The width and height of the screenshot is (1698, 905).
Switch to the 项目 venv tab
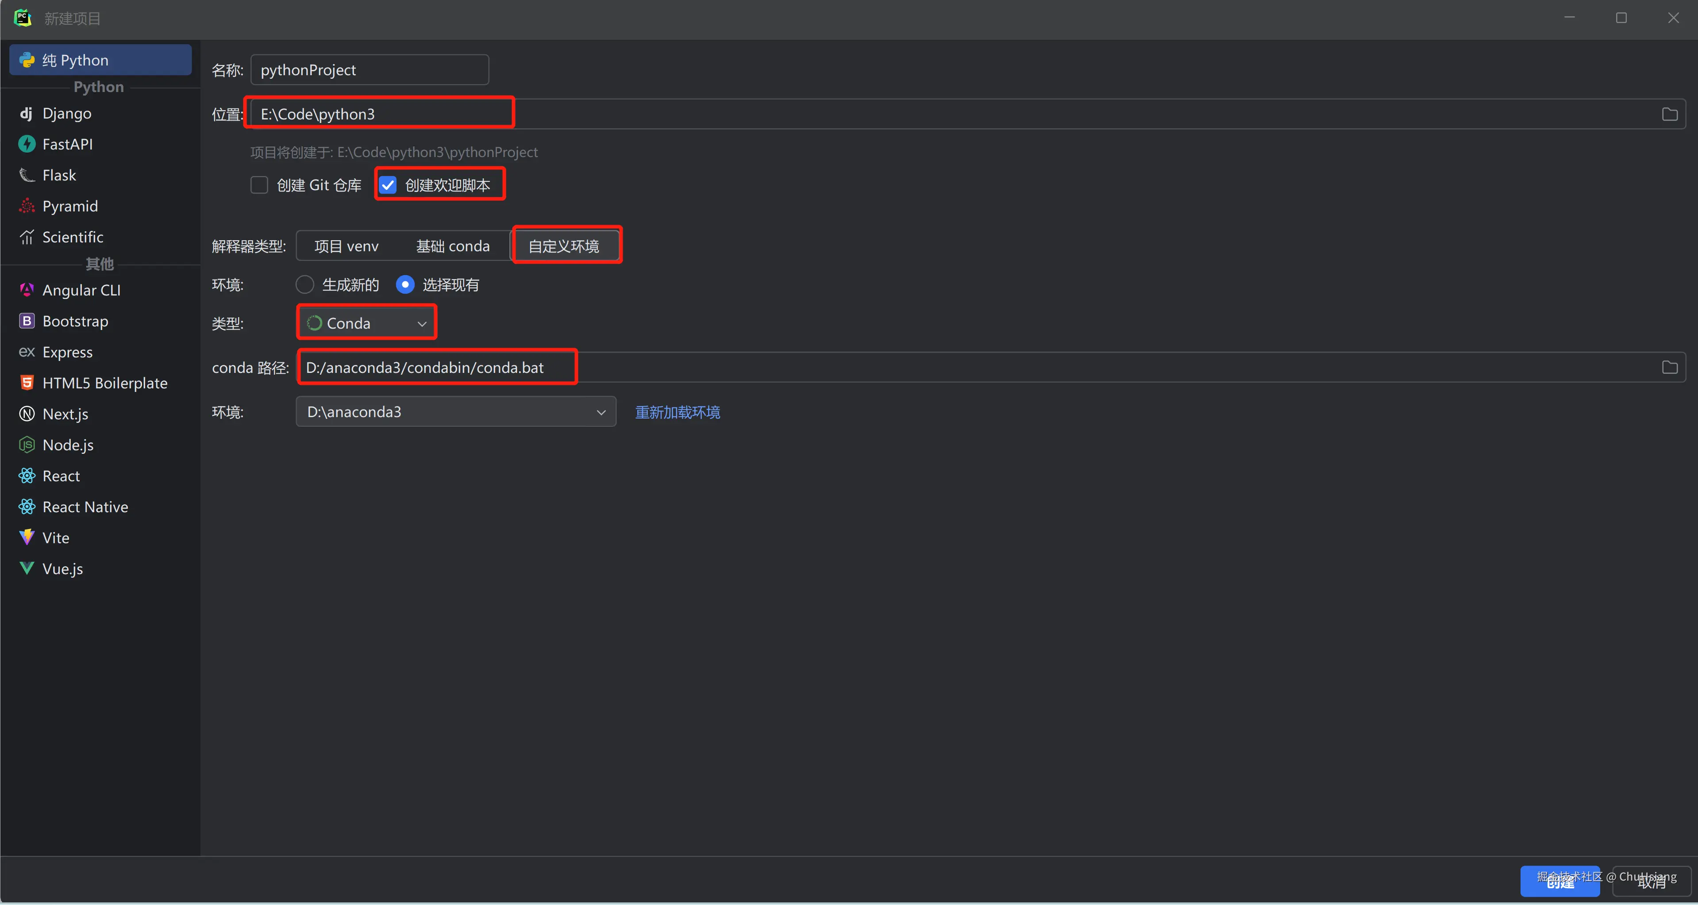(x=346, y=246)
